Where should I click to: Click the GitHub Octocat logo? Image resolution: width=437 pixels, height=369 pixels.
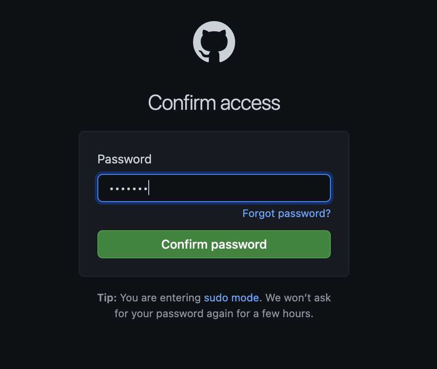click(214, 43)
